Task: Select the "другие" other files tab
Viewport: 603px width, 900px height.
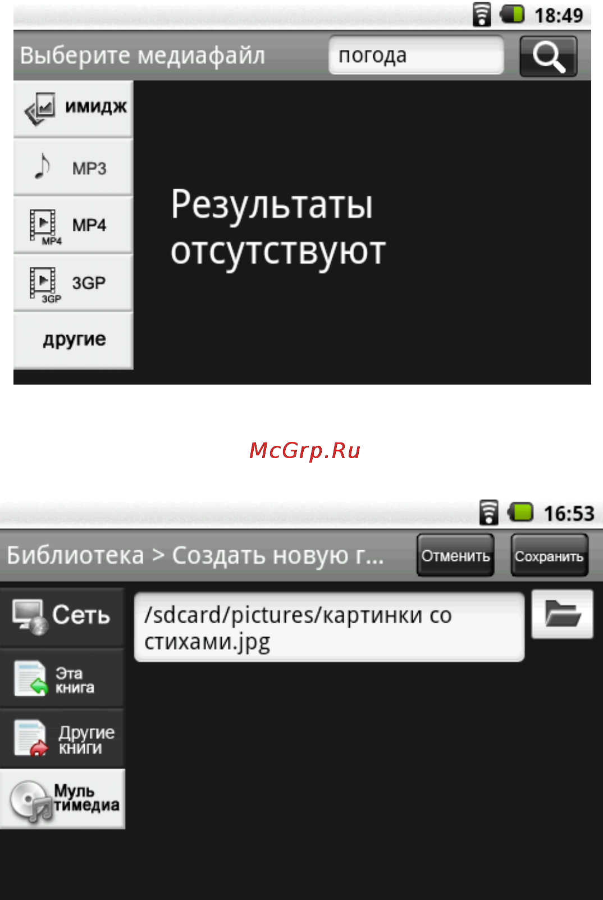Action: (73, 340)
